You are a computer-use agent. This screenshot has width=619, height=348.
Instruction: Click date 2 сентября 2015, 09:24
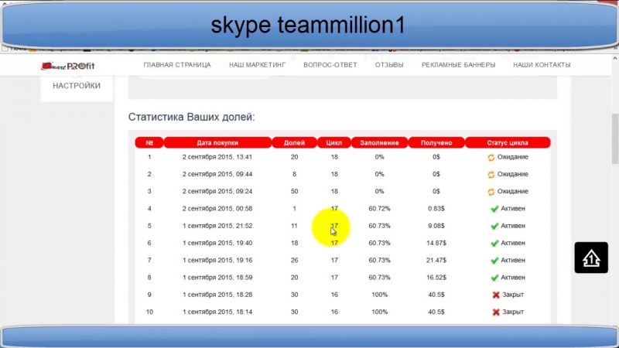[217, 191]
